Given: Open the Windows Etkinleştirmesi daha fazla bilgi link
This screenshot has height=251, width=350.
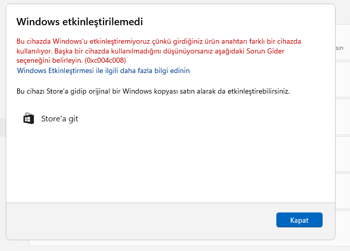Looking at the screenshot, I should (x=103, y=70).
